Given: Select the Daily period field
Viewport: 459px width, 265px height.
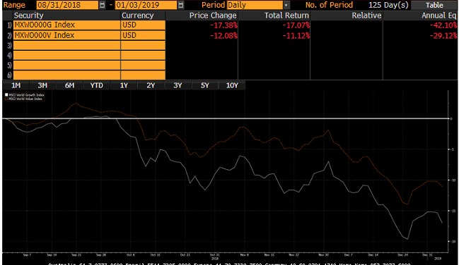Looking at the screenshot, I should pyautogui.click(x=255, y=5).
